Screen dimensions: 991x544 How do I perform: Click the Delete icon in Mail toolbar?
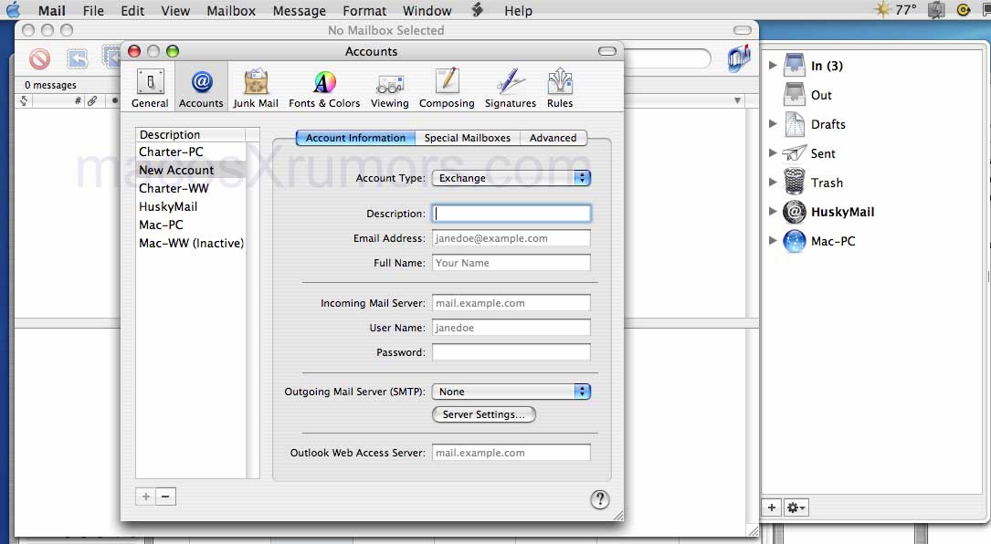(x=39, y=58)
